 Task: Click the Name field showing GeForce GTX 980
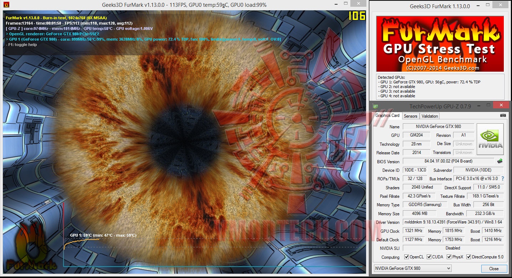tap(438, 126)
